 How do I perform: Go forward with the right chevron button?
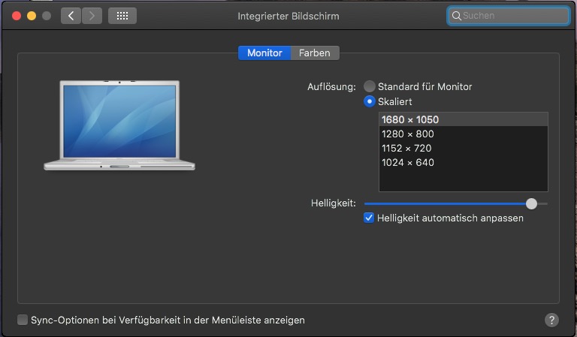point(92,17)
